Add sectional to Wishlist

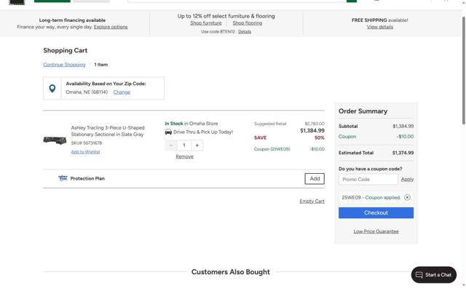[x=86, y=152]
